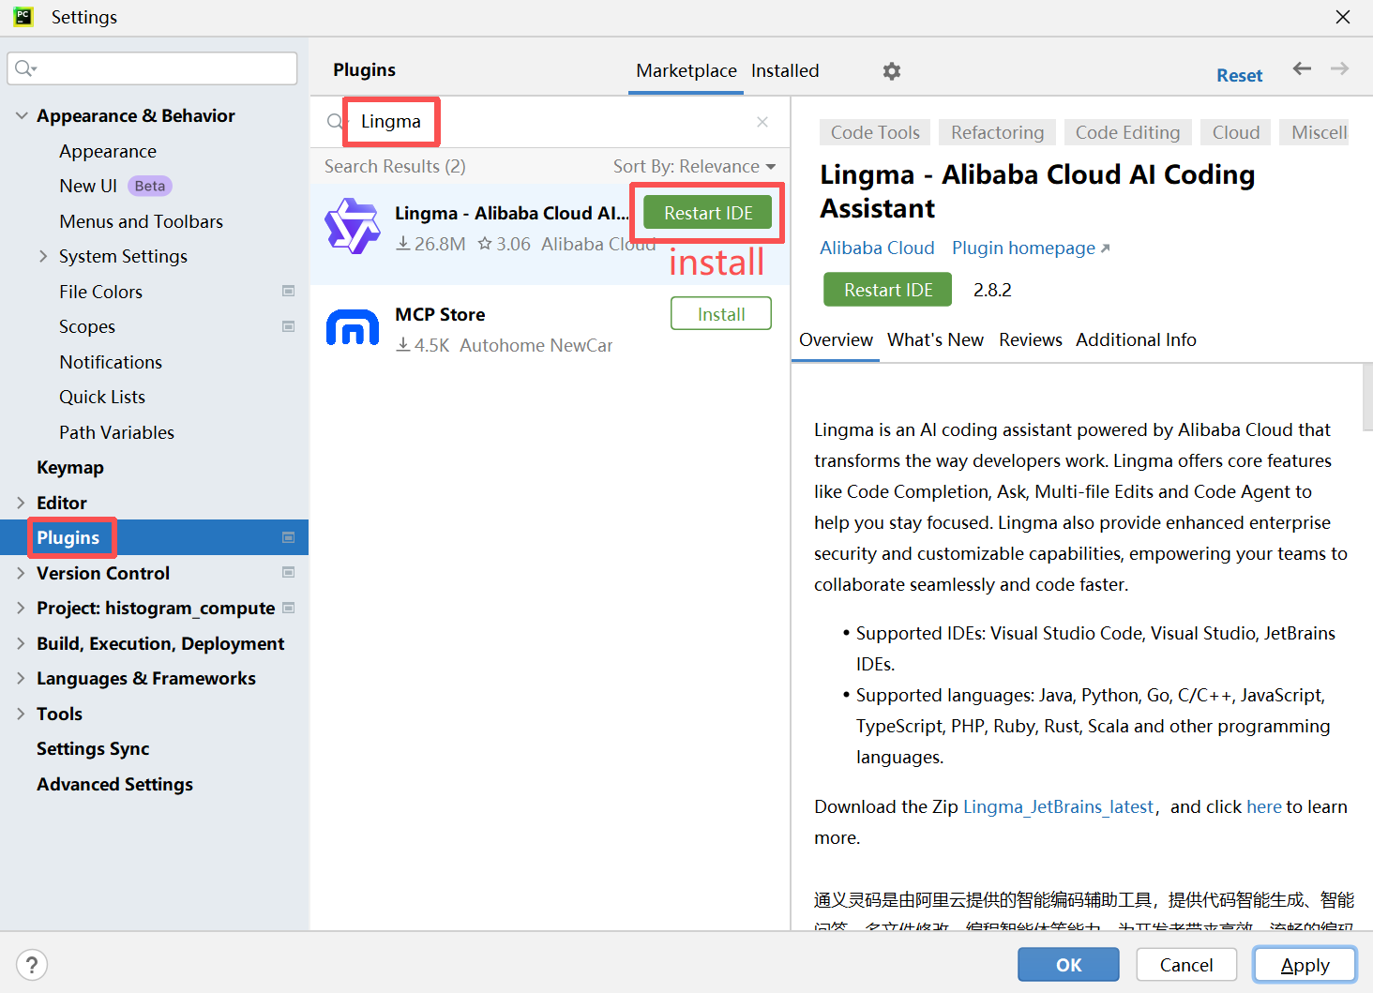Image resolution: width=1373 pixels, height=993 pixels.
Task: Switch to the Installed plugins tab
Action: coord(785,71)
